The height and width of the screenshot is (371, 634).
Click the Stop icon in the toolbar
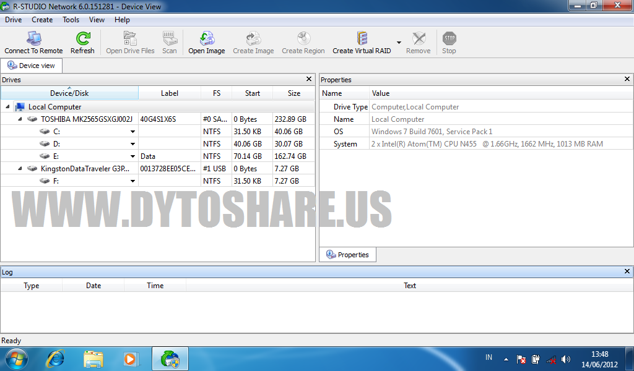point(448,38)
